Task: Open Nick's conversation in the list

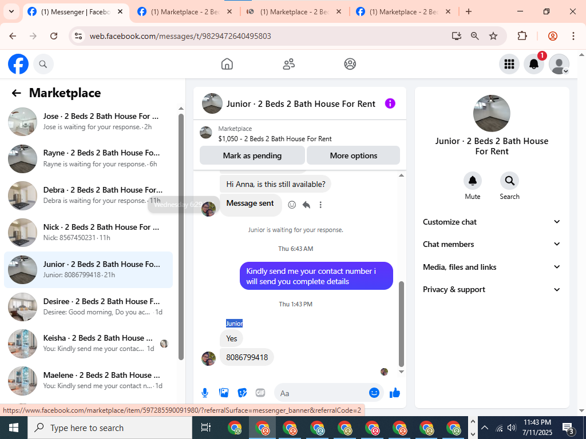Action: (89, 232)
